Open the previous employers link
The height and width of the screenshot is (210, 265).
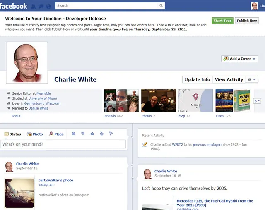pos(207,145)
